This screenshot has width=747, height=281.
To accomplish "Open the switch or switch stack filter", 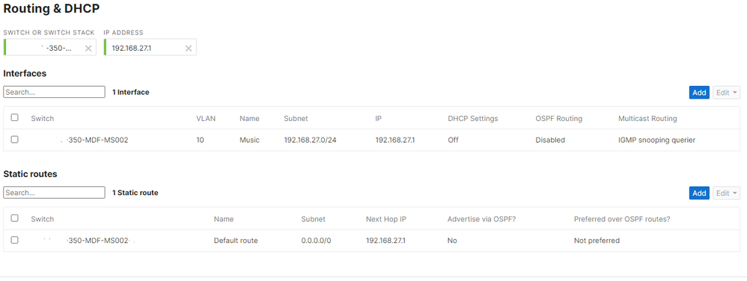I will point(45,48).
